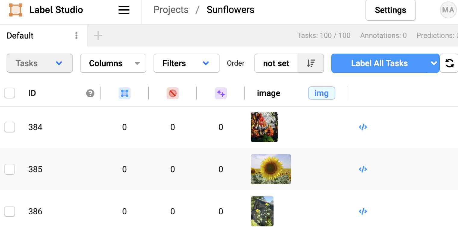
Task: Click the Label Studio logo icon
Action: tap(16, 10)
